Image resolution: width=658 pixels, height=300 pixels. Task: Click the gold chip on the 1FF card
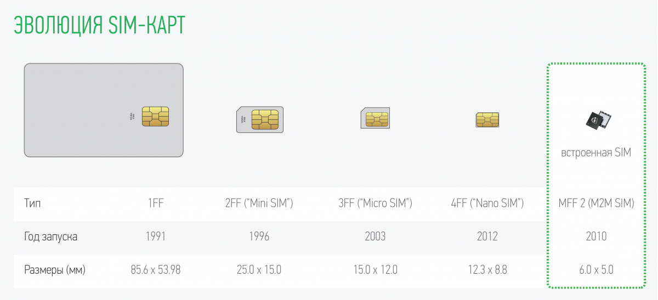pos(155,117)
